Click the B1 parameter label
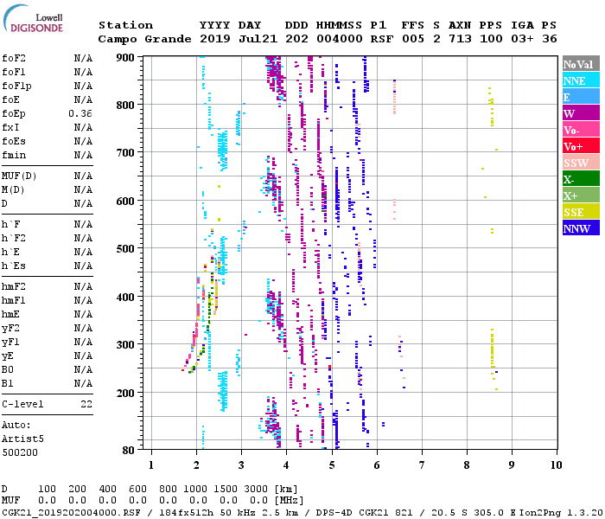This screenshot has width=605, height=519. 8,383
